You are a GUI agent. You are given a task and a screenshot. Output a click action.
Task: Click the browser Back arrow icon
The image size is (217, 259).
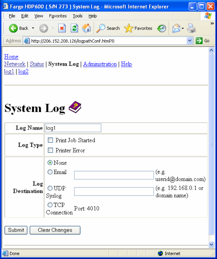[13, 28]
